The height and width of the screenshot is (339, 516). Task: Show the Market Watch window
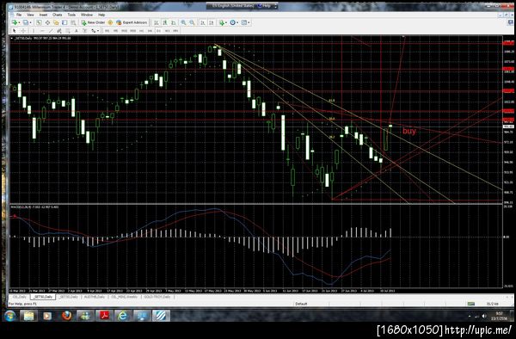click(x=39, y=22)
